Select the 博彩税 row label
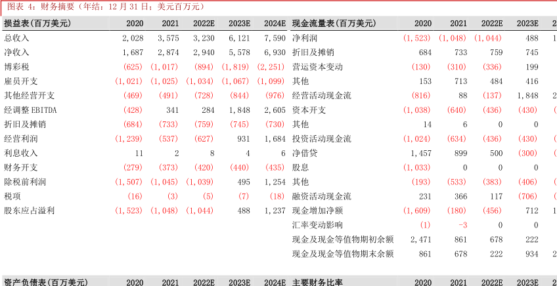This screenshot has height=286, width=557. pos(16,67)
